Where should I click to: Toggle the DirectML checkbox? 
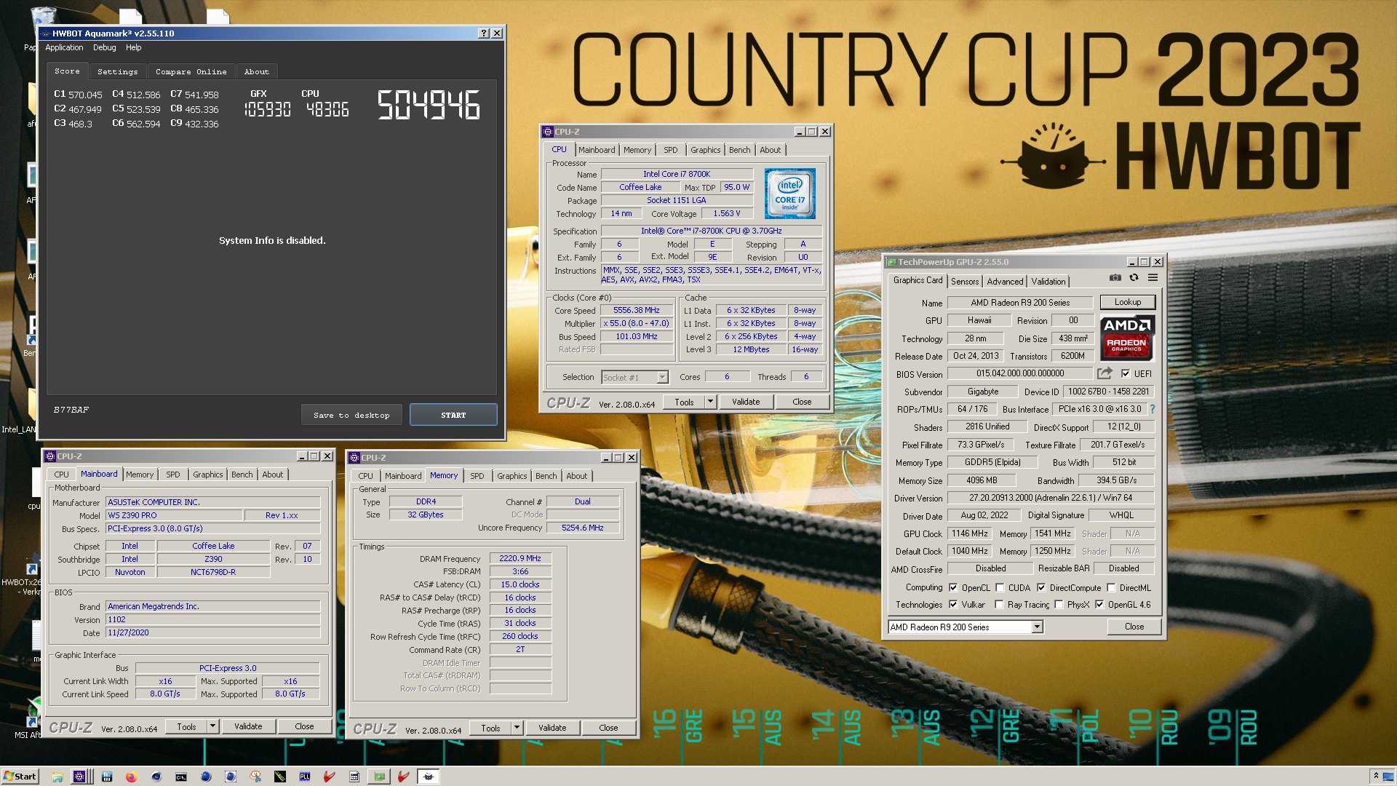pyautogui.click(x=1111, y=587)
